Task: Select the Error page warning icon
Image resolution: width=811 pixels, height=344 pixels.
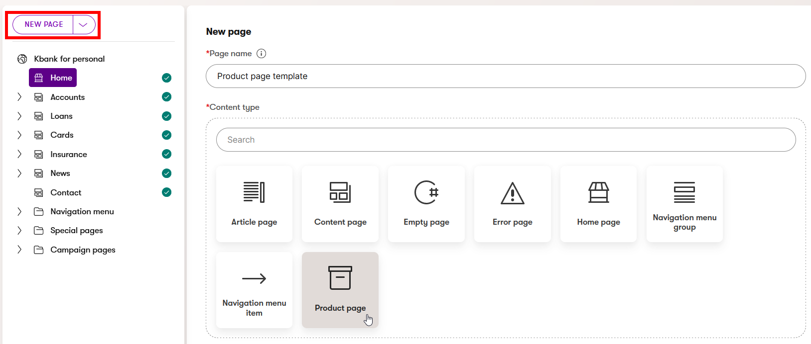Action: [512, 193]
